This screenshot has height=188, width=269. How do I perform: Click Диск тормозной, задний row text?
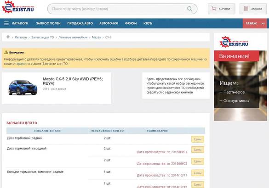pyautogui.click(x=25, y=138)
